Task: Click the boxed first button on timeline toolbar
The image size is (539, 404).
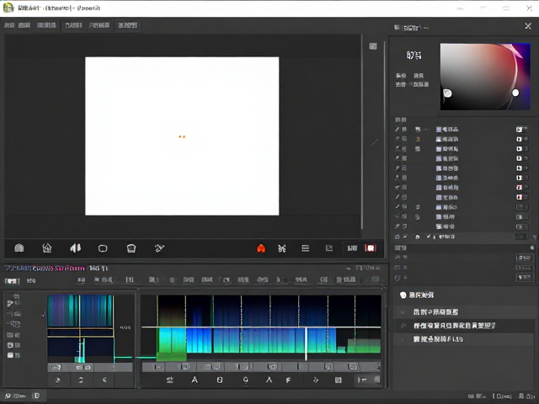Action: (12, 281)
